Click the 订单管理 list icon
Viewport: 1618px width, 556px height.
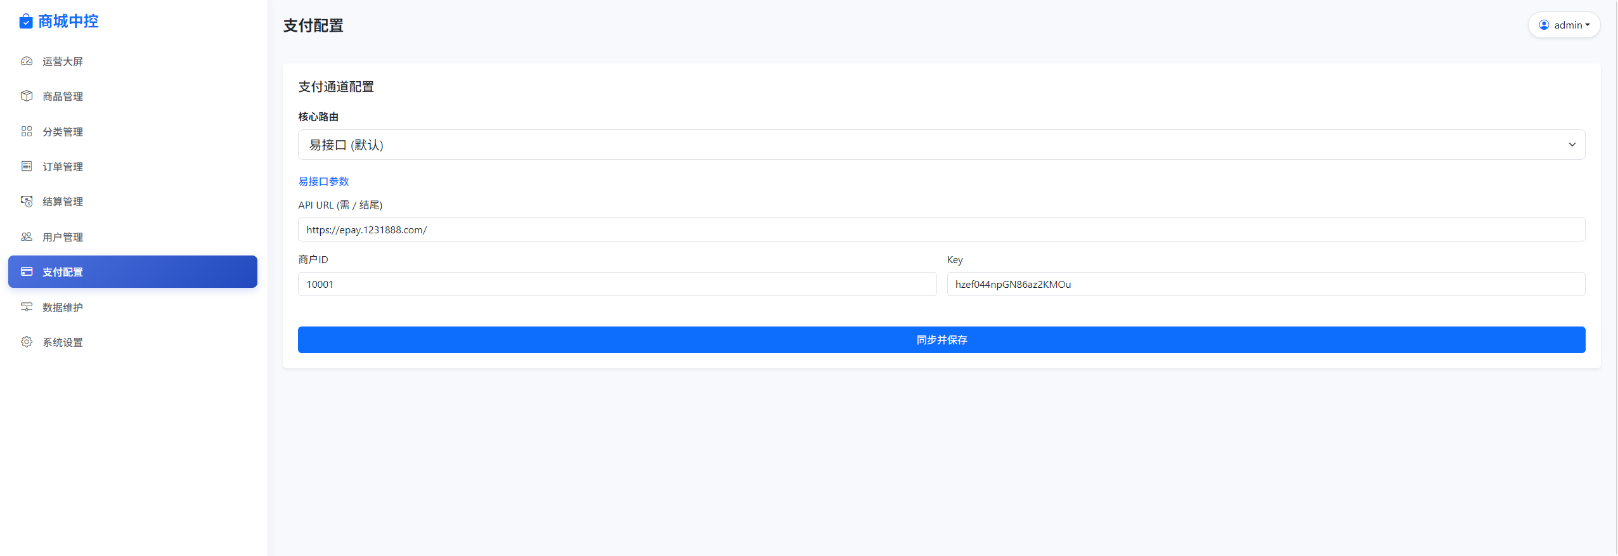click(x=27, y=166)
